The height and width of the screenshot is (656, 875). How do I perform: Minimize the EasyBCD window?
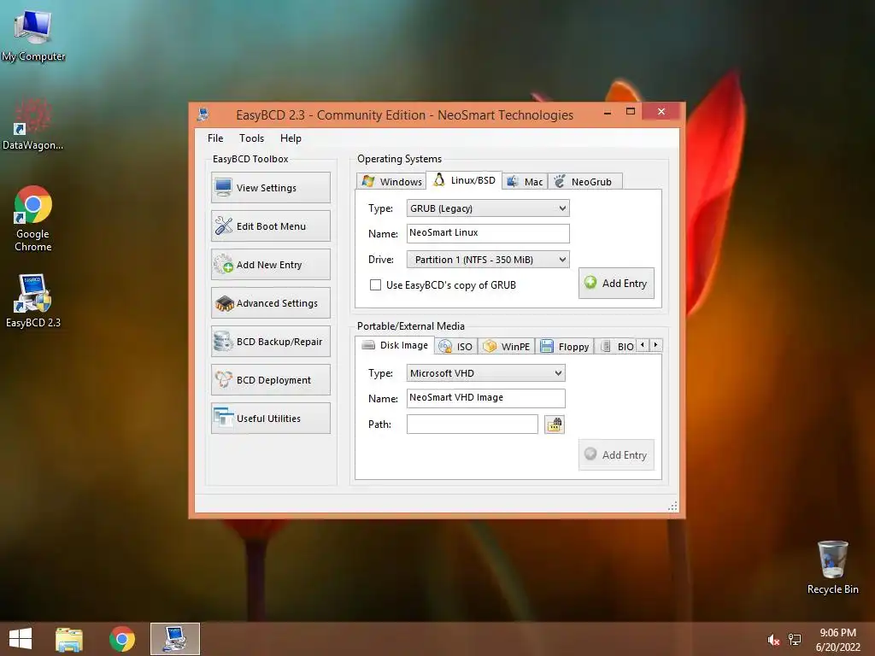click(608, 112)
